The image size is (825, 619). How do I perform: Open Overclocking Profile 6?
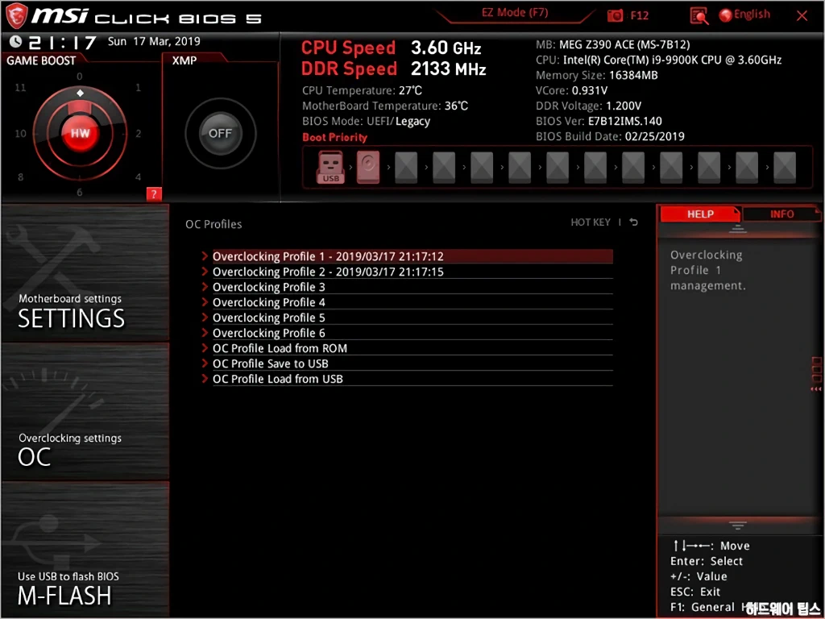click(412, 333)
